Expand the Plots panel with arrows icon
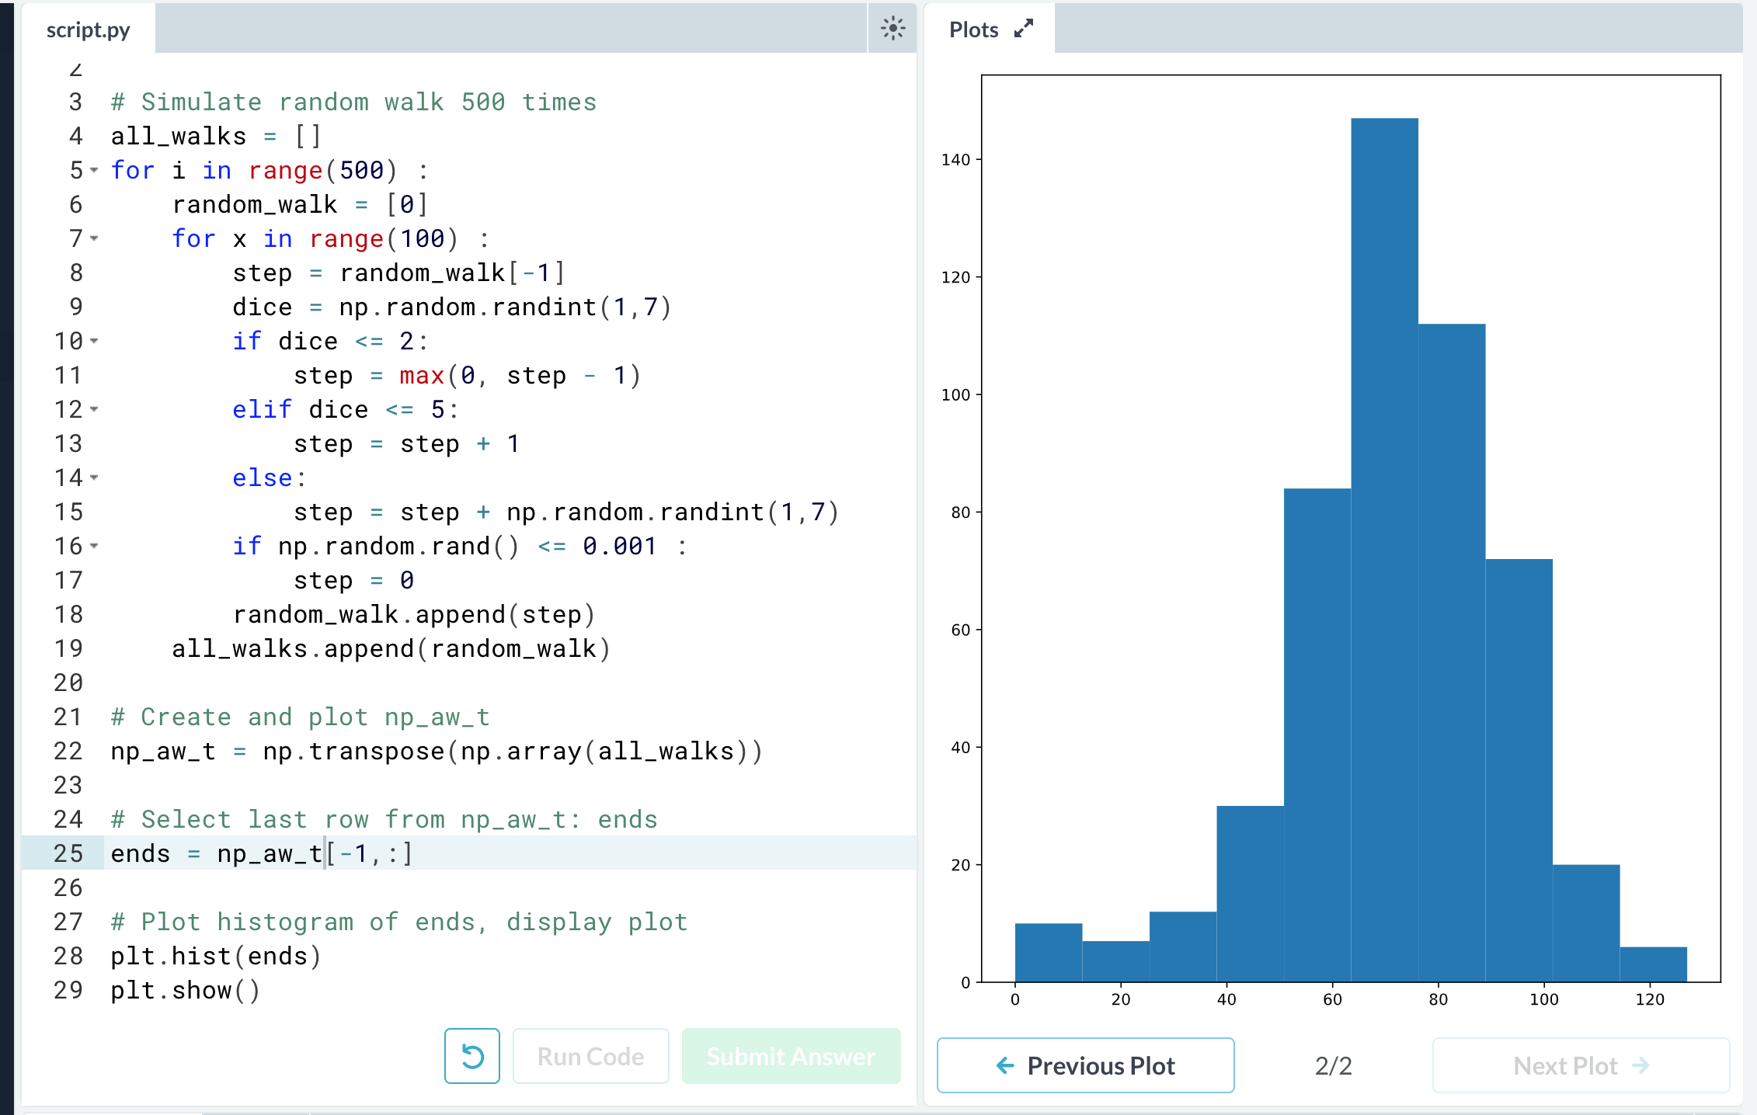The image size is (1757, 1115). click(x=1024, y=29)
